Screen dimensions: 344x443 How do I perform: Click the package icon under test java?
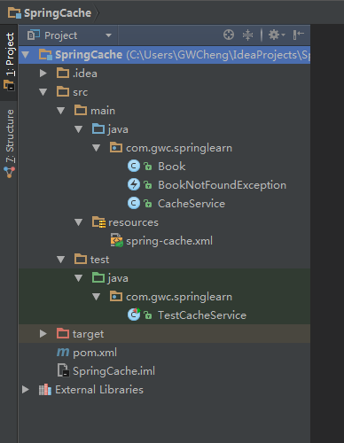[116, 296]
